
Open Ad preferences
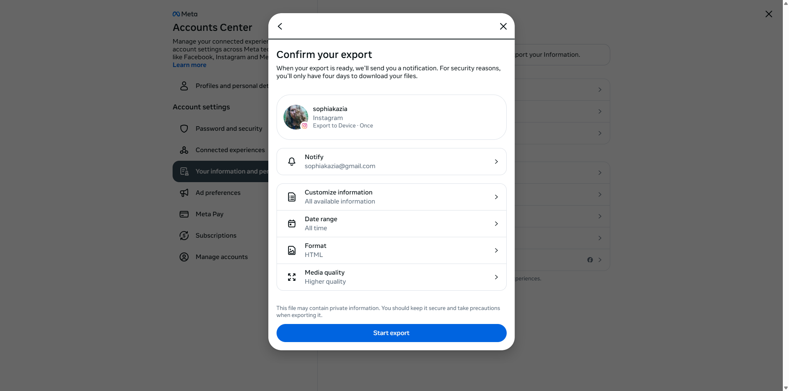coord(220,193)
